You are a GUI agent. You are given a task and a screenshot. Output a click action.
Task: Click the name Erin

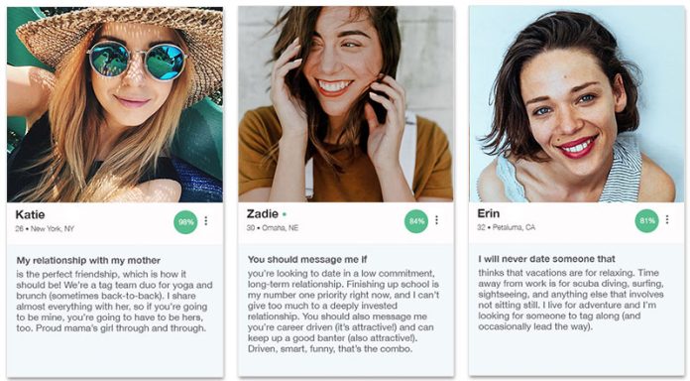pyautogui.click(x=489, y=213)
